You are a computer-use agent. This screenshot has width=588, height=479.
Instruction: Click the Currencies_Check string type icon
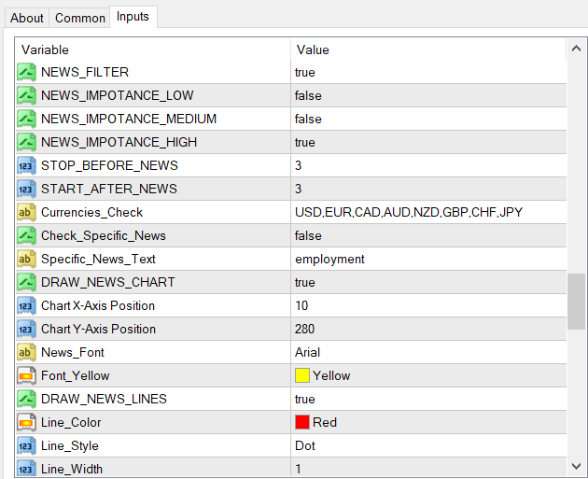coord(26,212)
